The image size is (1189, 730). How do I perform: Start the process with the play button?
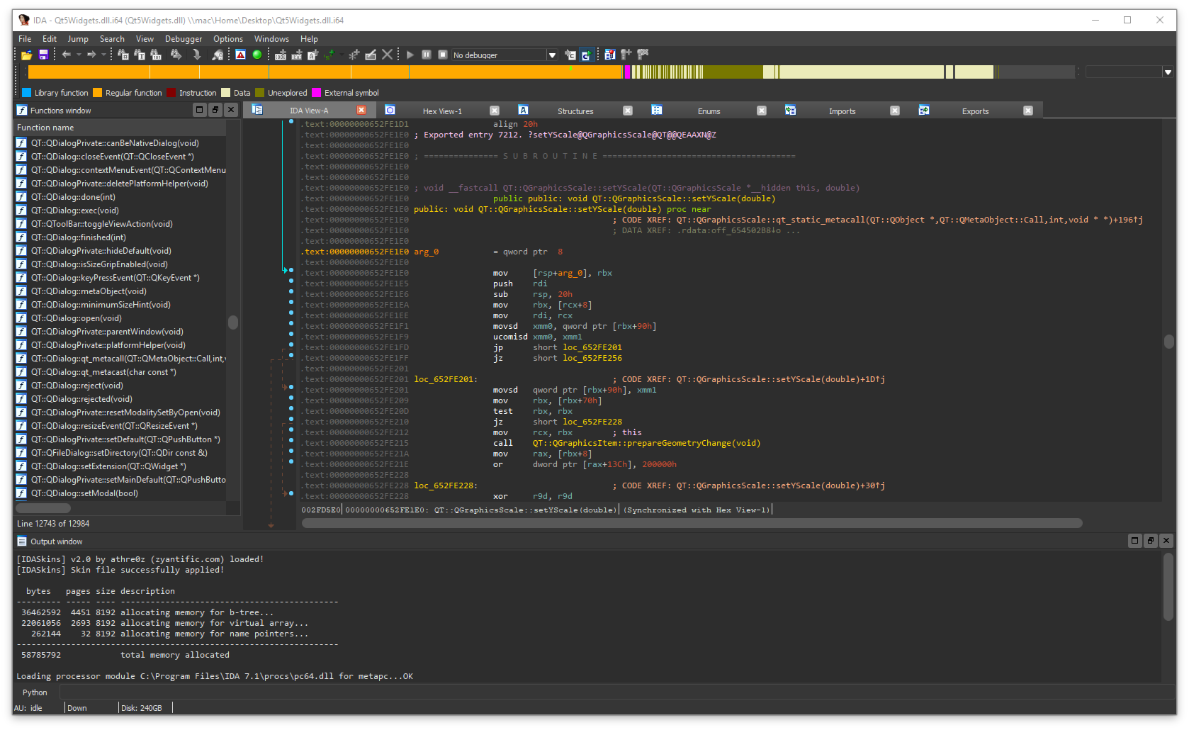[x=410, y=55]
